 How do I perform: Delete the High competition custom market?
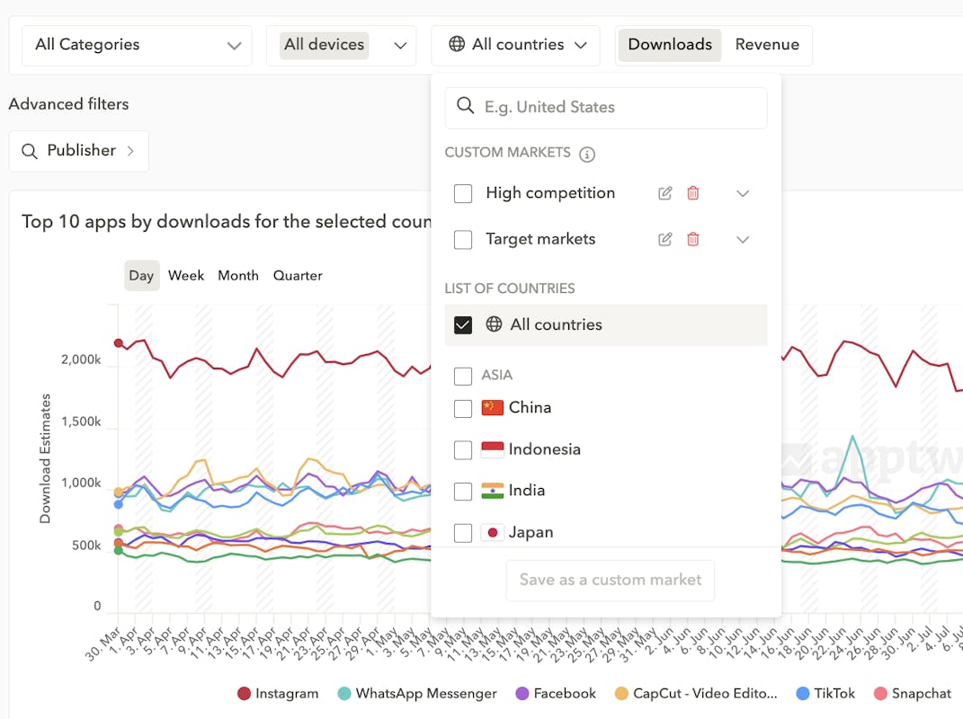(x=692, y=193)
